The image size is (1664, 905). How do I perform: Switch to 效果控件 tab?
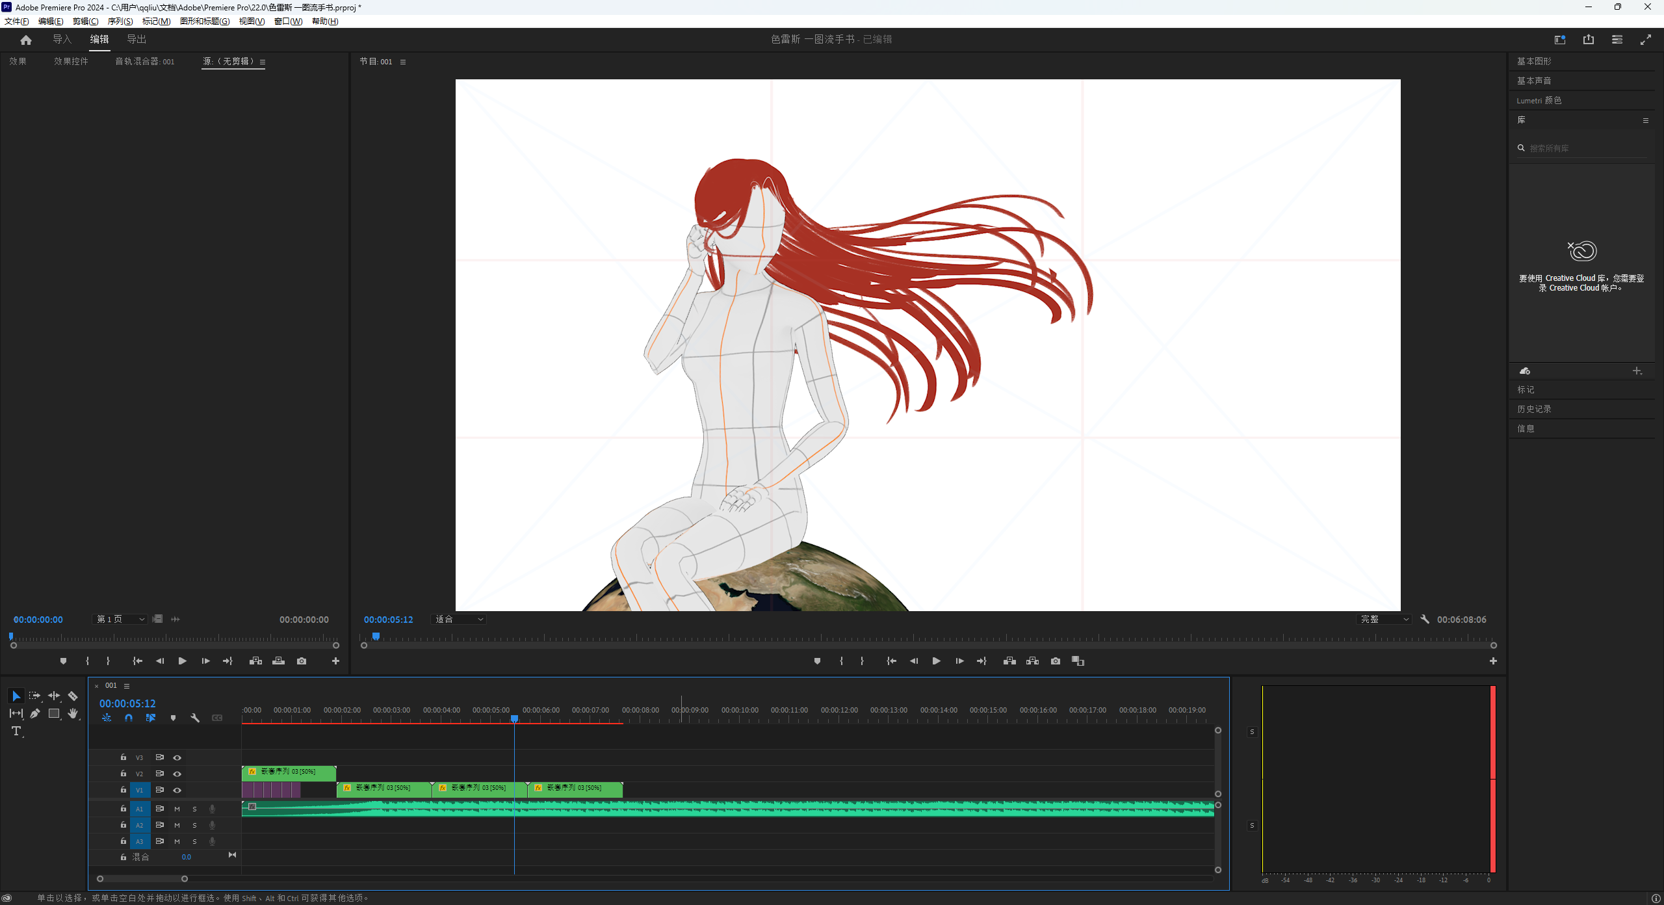(x=71, y=61)
